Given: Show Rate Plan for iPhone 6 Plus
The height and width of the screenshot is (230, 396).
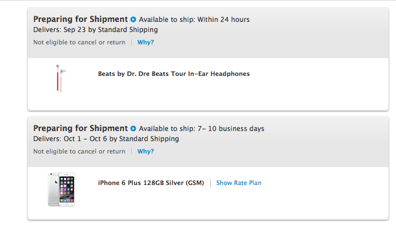Looking at the screenshot, I should [x=239, y=183].
